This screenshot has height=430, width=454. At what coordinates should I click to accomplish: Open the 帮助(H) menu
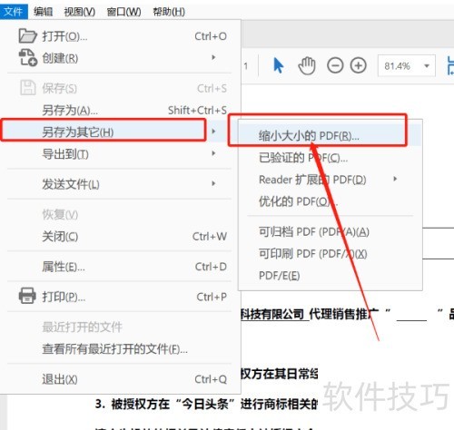169,12
